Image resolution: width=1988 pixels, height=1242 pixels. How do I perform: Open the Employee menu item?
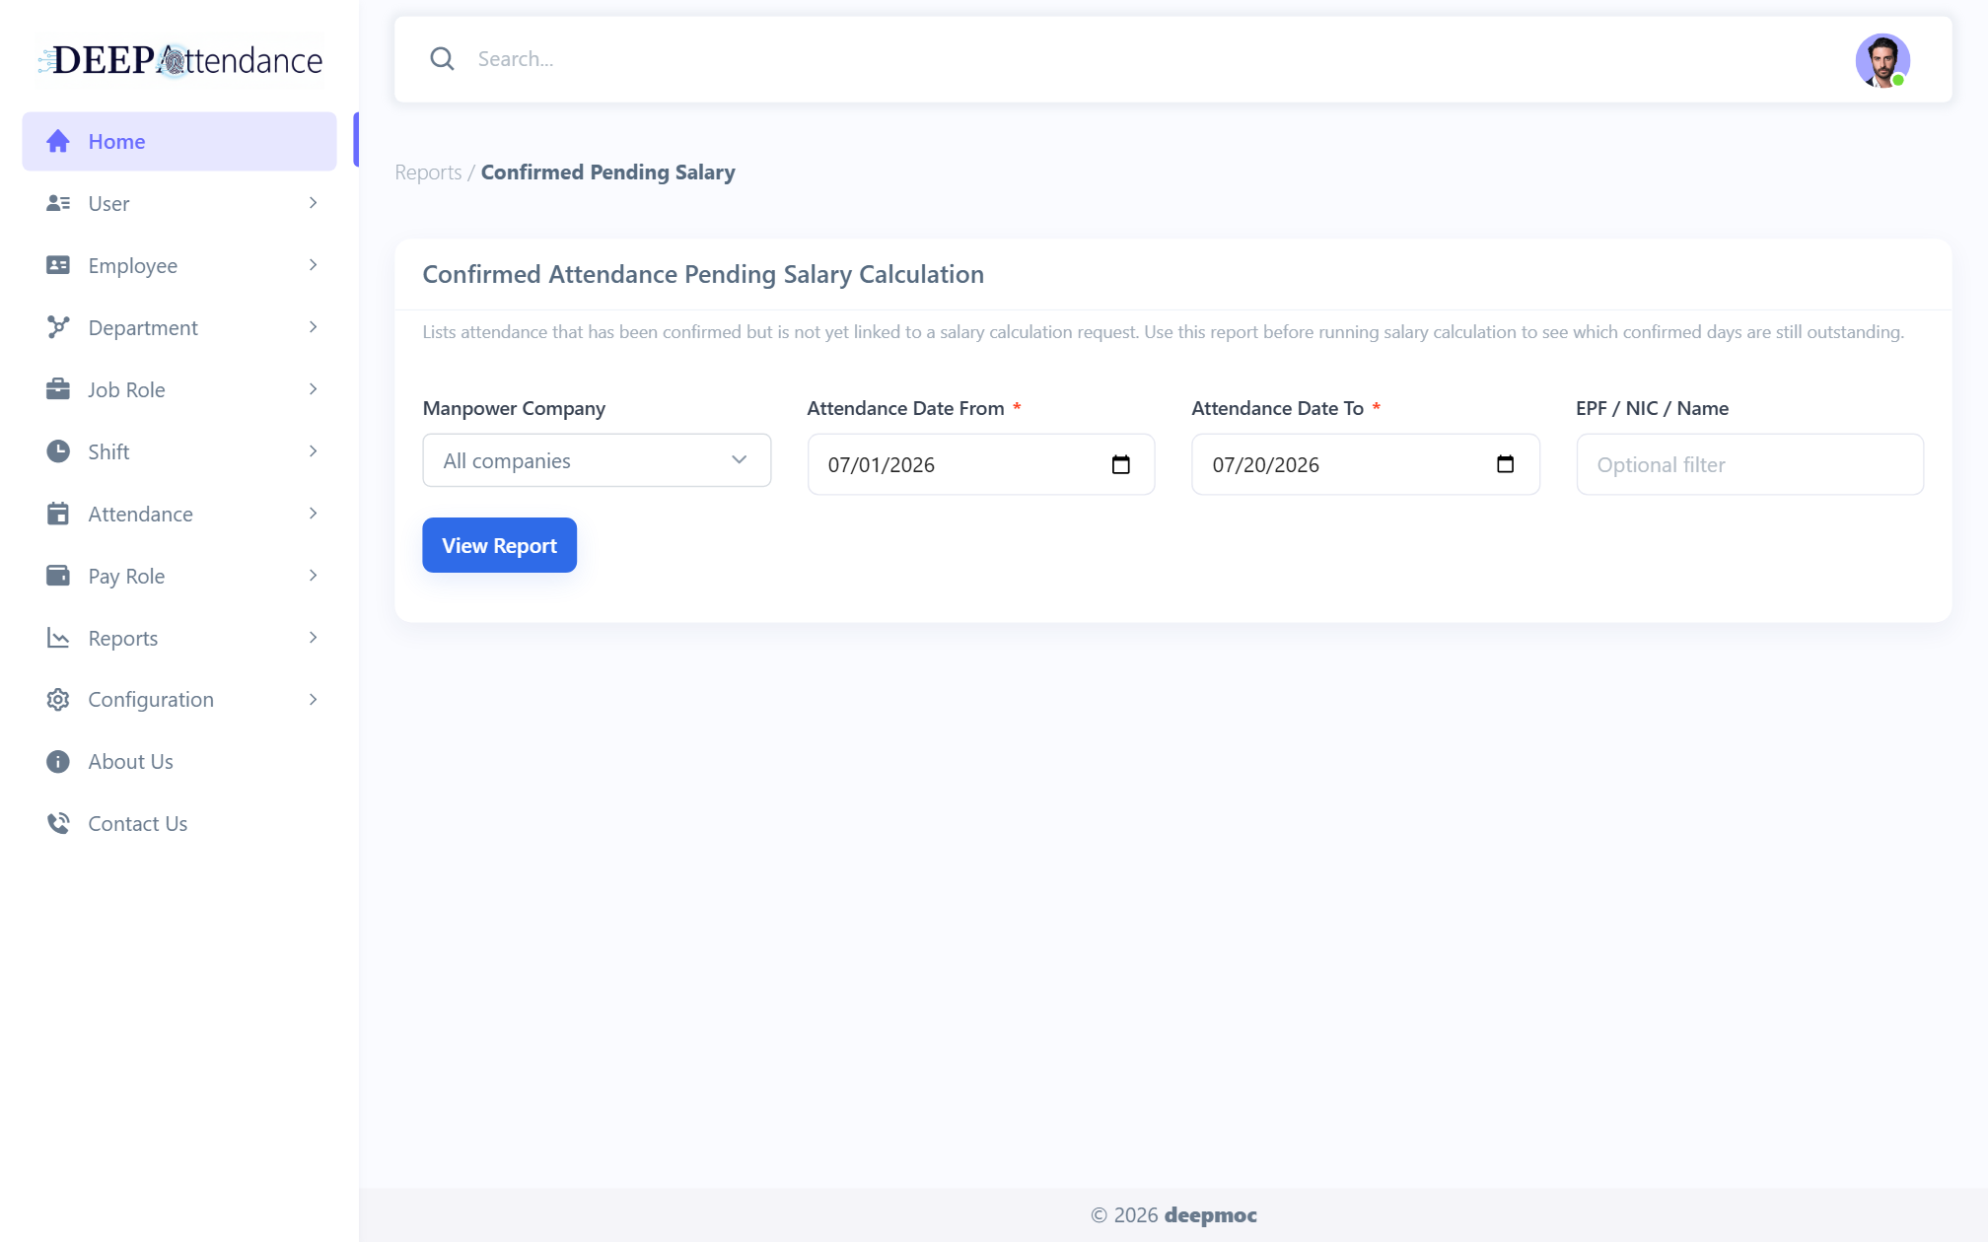(x=179, y=265)
